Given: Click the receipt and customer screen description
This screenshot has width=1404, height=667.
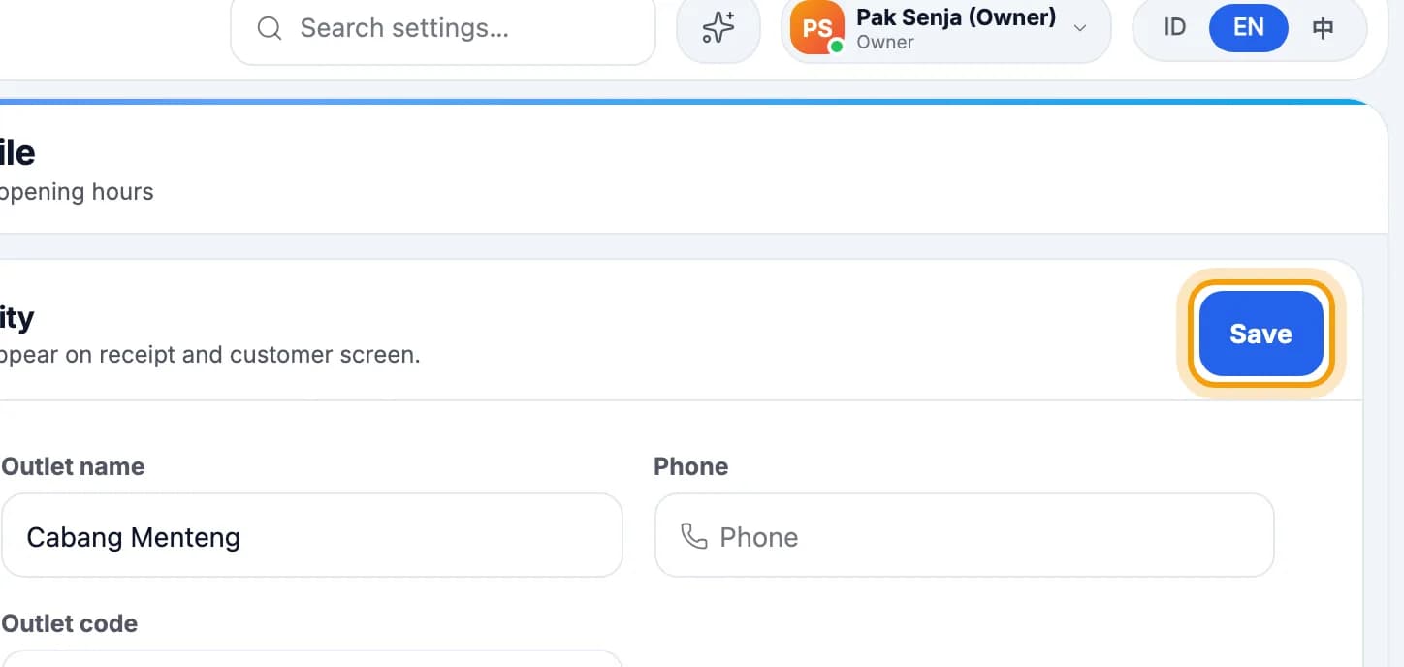Looking at the screenshot, I should pos(210,355).
